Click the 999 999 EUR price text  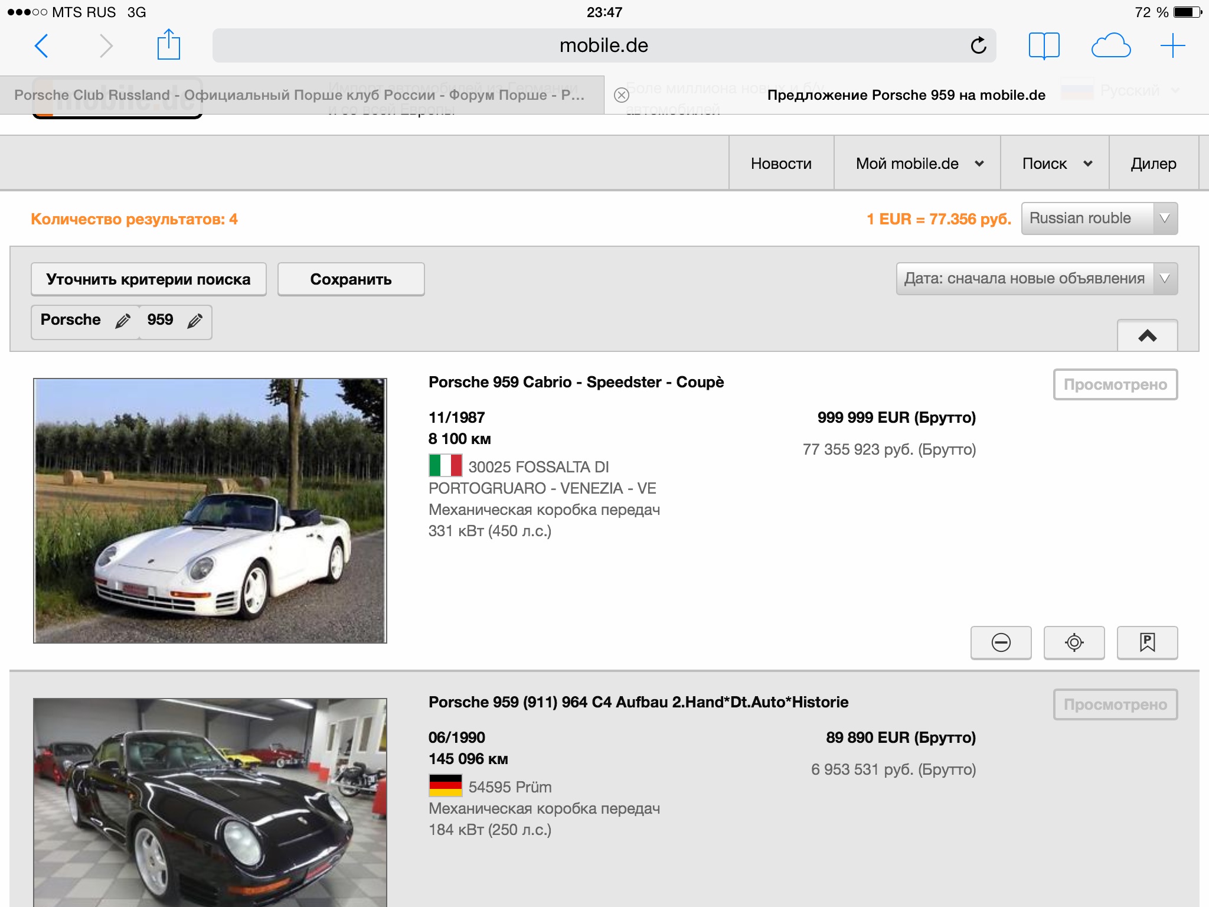point(896,417)
